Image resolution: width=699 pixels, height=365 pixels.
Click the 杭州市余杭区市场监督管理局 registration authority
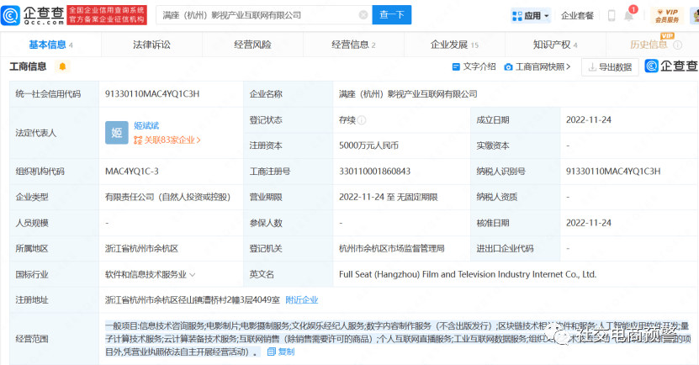[391, 249]
